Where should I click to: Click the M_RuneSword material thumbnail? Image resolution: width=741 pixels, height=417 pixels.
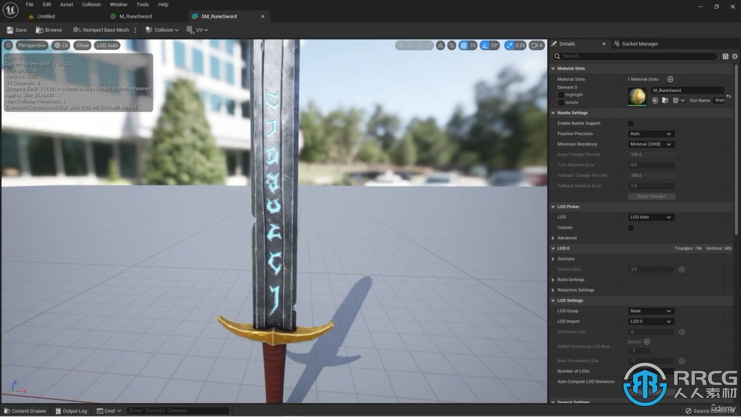[637, 97]
